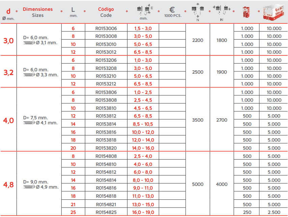Screen dimensions: 288x217
Task: Click grip range 16,0 - 19,0 cell
Action: coord(143,212)
